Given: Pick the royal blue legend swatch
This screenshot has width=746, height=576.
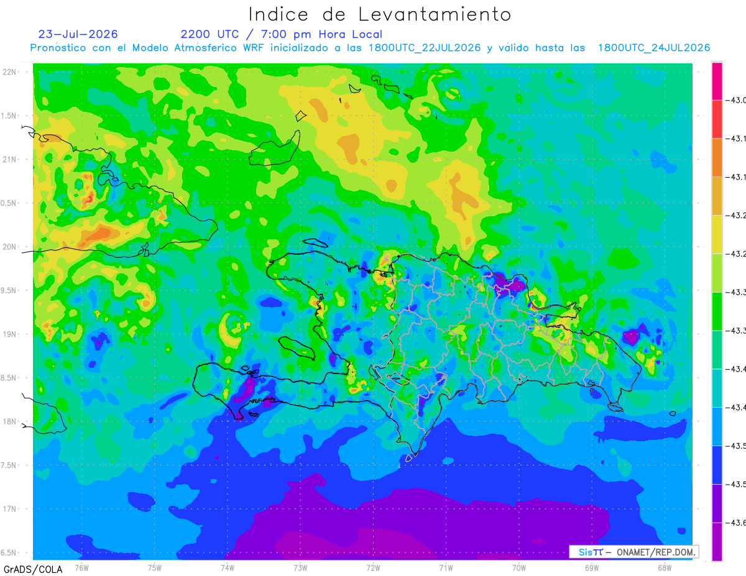Looking at the screenshot, I should pyautogui.click(x=717, y=464).
